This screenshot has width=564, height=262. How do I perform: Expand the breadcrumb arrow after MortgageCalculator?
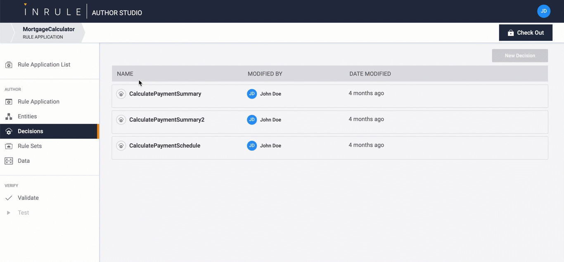click(x=84, y=33)
